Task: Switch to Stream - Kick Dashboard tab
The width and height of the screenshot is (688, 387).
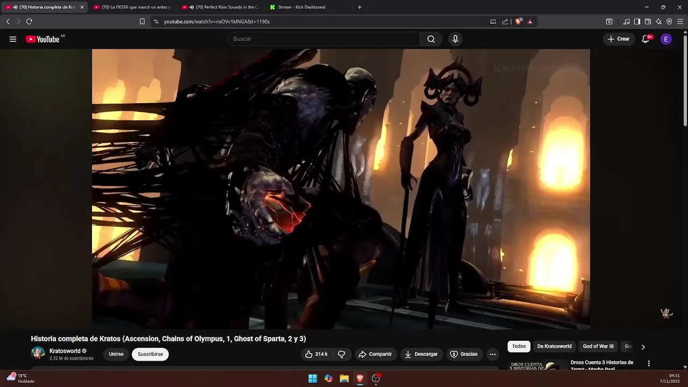Action: [x=309, y=7]
